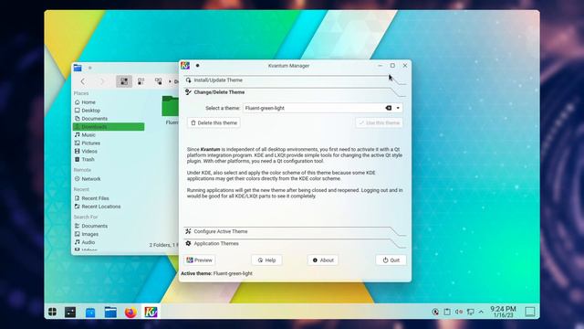Open the Select a theme dropdown arrow
Screen dimensions: 584x329
pyautogui.click(x=398, y=108)
